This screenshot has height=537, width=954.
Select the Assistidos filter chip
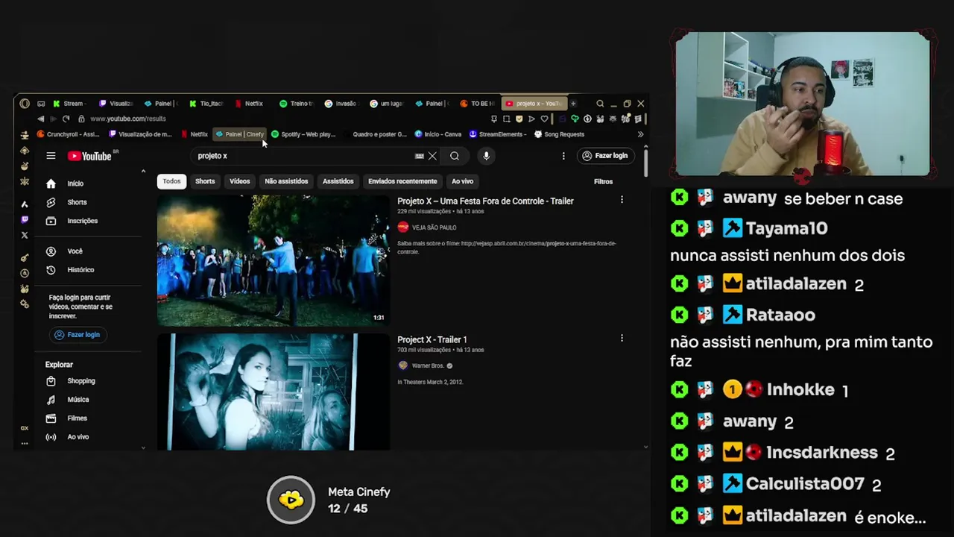coord(338,181)
